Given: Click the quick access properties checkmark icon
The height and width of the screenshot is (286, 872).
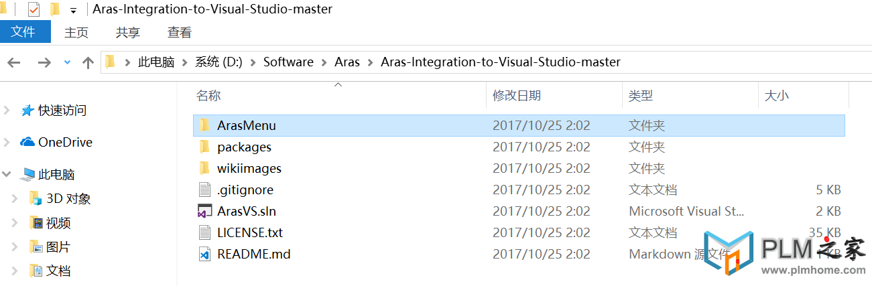Looking at the screenshot, I should tap(34, 9).
